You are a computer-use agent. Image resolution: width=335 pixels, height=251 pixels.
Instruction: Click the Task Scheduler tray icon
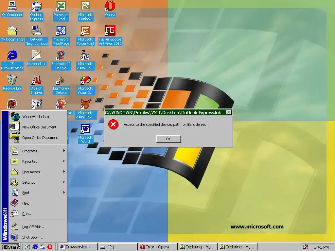tap(306, 247)
